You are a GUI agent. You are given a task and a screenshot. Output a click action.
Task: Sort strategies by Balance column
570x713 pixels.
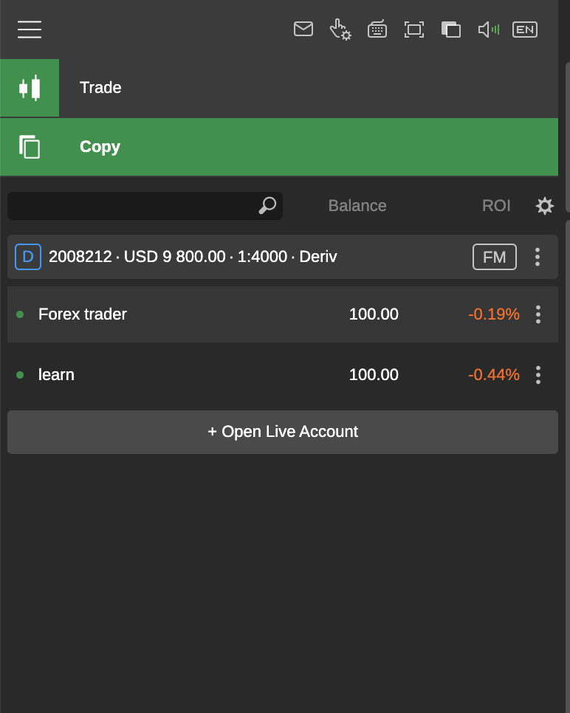coord(357,206)
